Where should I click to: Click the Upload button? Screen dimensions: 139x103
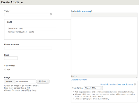pos(43,81)
